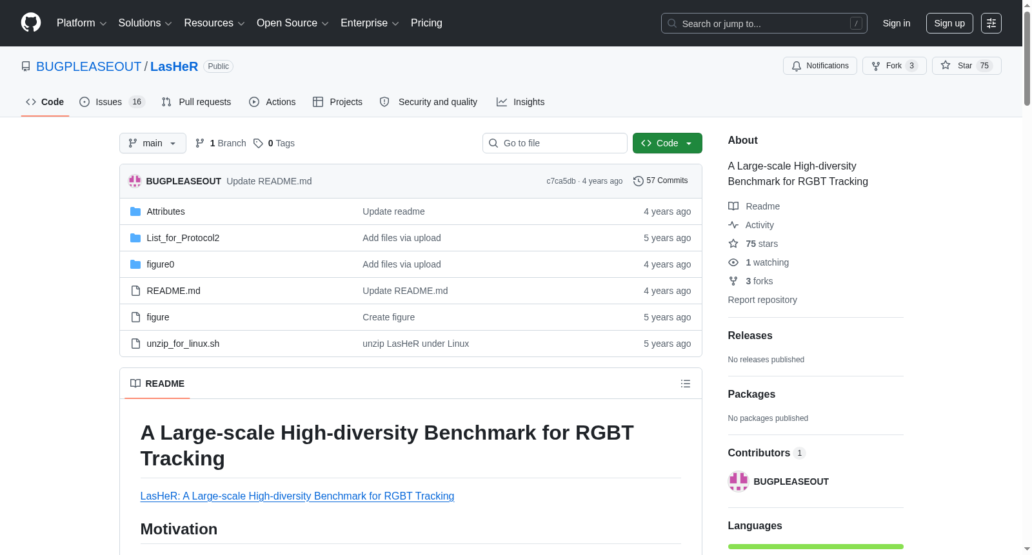Expand the Solutions menu
Screen dimensions: 1032x555
click(145, 23)
